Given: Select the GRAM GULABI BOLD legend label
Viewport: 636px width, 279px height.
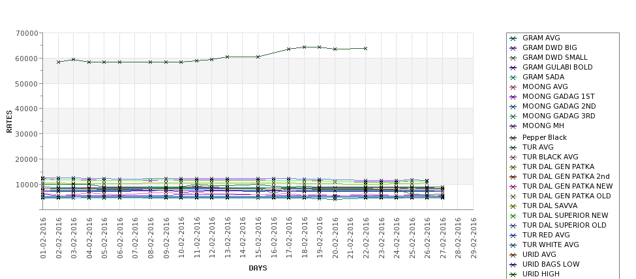Looking at the screenshot, I should pyautogui.click(x=557, y=67).
